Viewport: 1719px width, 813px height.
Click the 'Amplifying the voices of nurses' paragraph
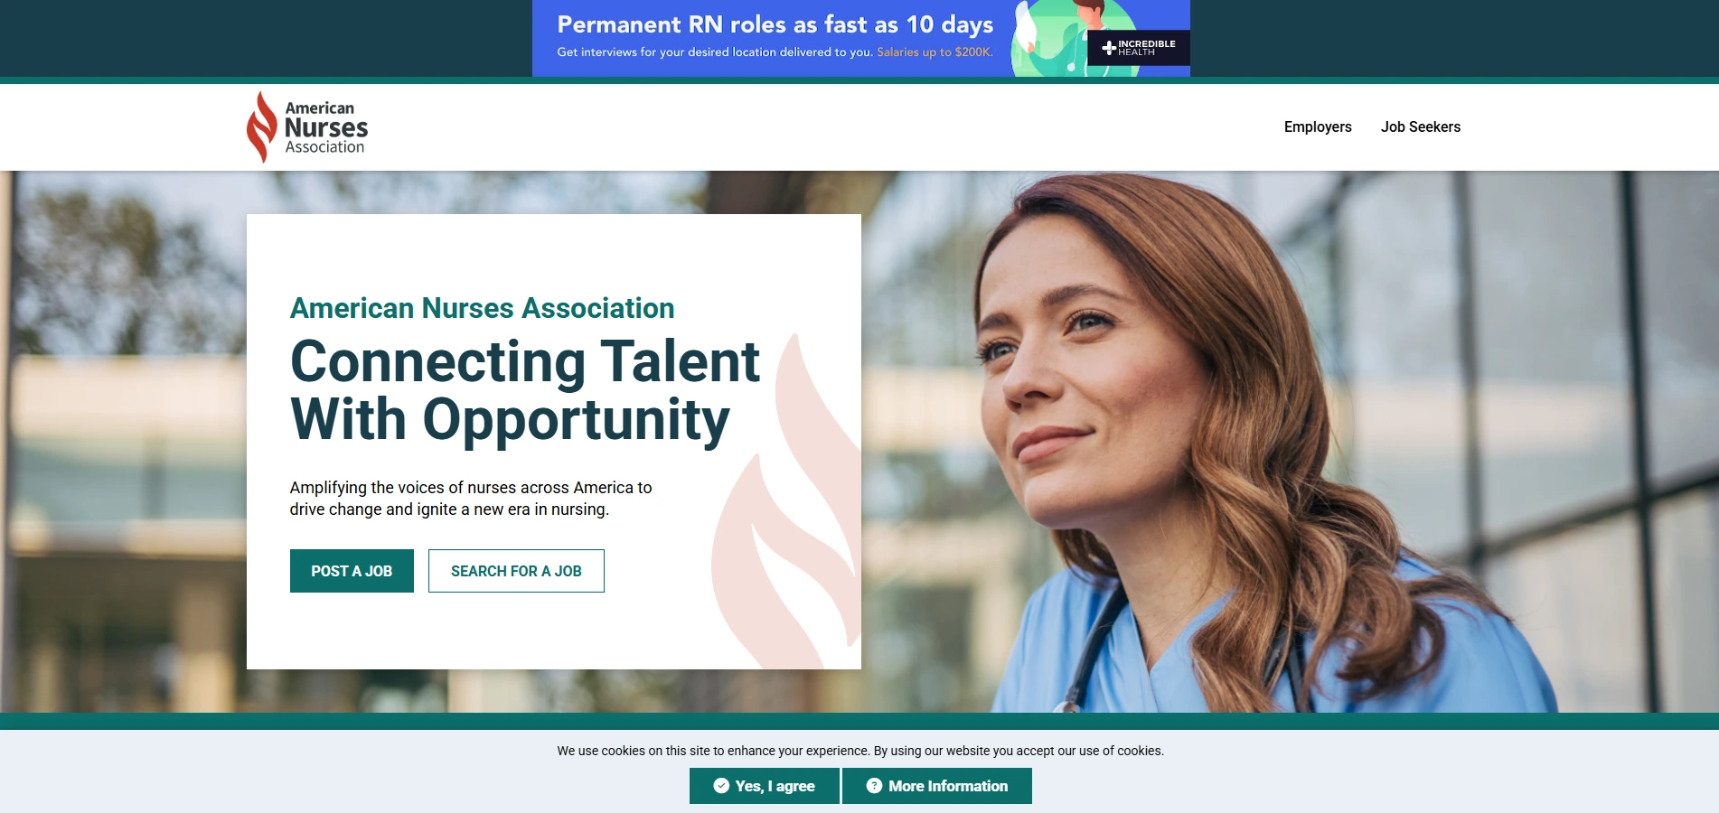[x=470, y=499]
